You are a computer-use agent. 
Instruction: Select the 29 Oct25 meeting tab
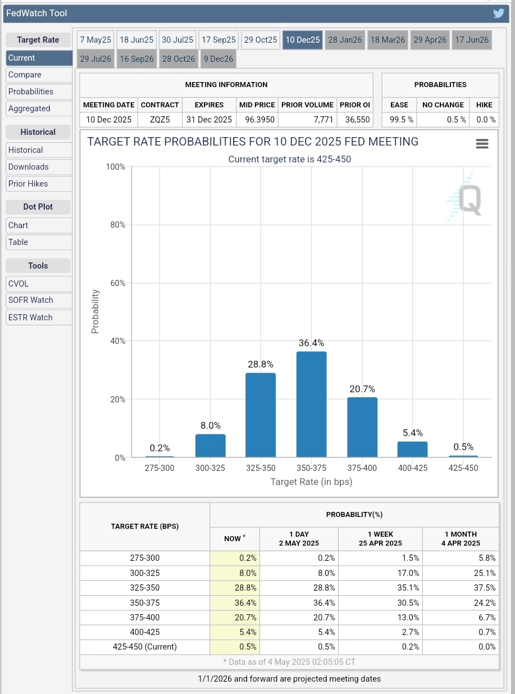click(x=261, y=40)
